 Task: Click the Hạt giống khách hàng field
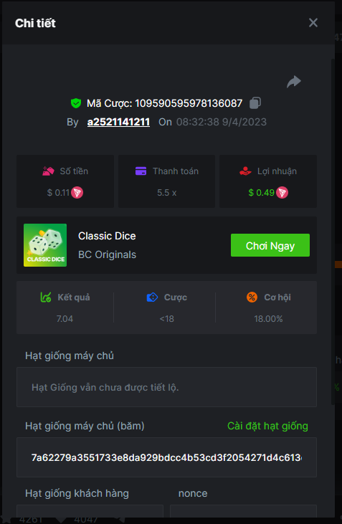coord(90,511)
